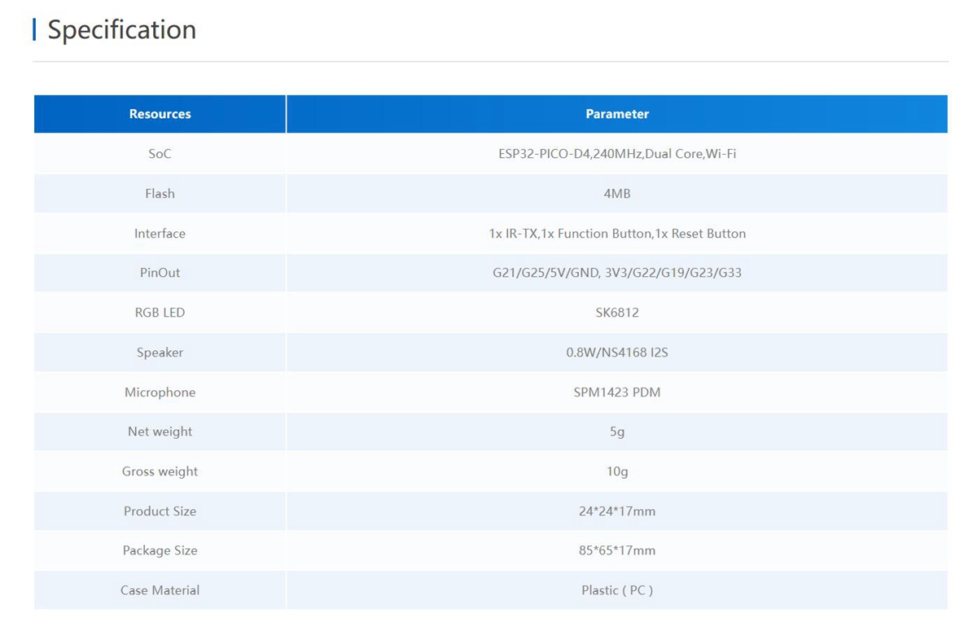
Task: Click the 4MB flash value
Action: [617, 194]
